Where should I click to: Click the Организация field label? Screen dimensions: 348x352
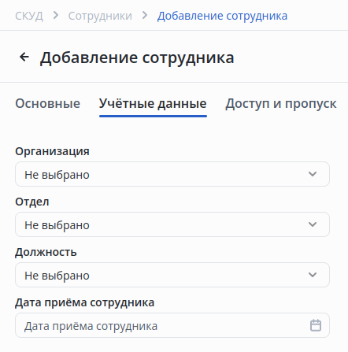pyautogui.click(x=52, y=151)
